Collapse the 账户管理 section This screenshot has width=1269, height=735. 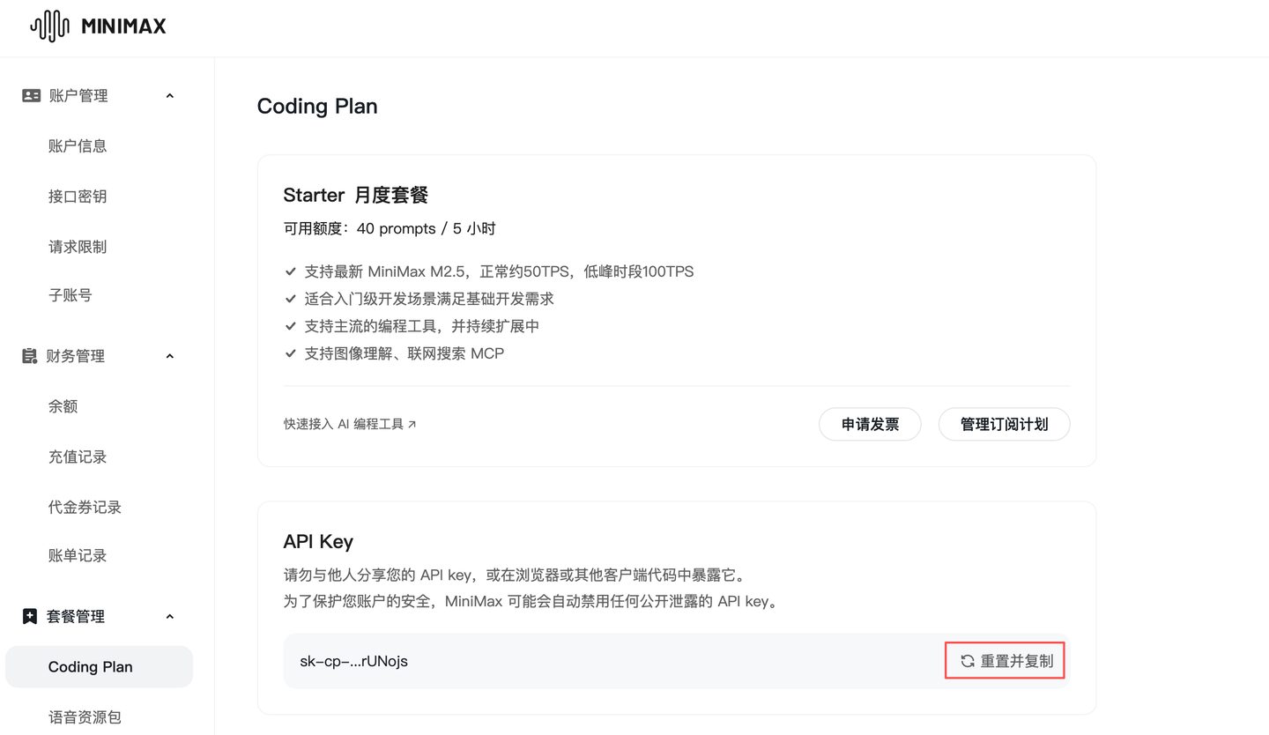[x=169, y=95]
